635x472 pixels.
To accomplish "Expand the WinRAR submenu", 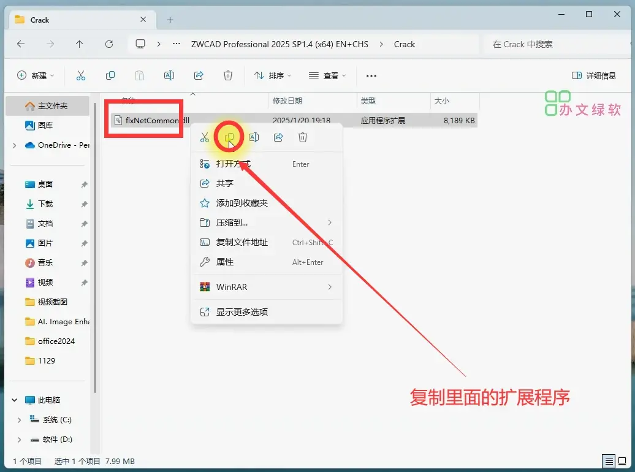I will pyautogui.click(x=330, y=287).
